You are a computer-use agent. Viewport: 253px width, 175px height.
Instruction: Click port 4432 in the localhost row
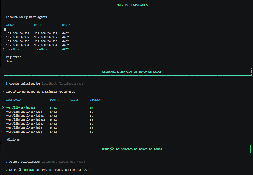pos(65,49)
